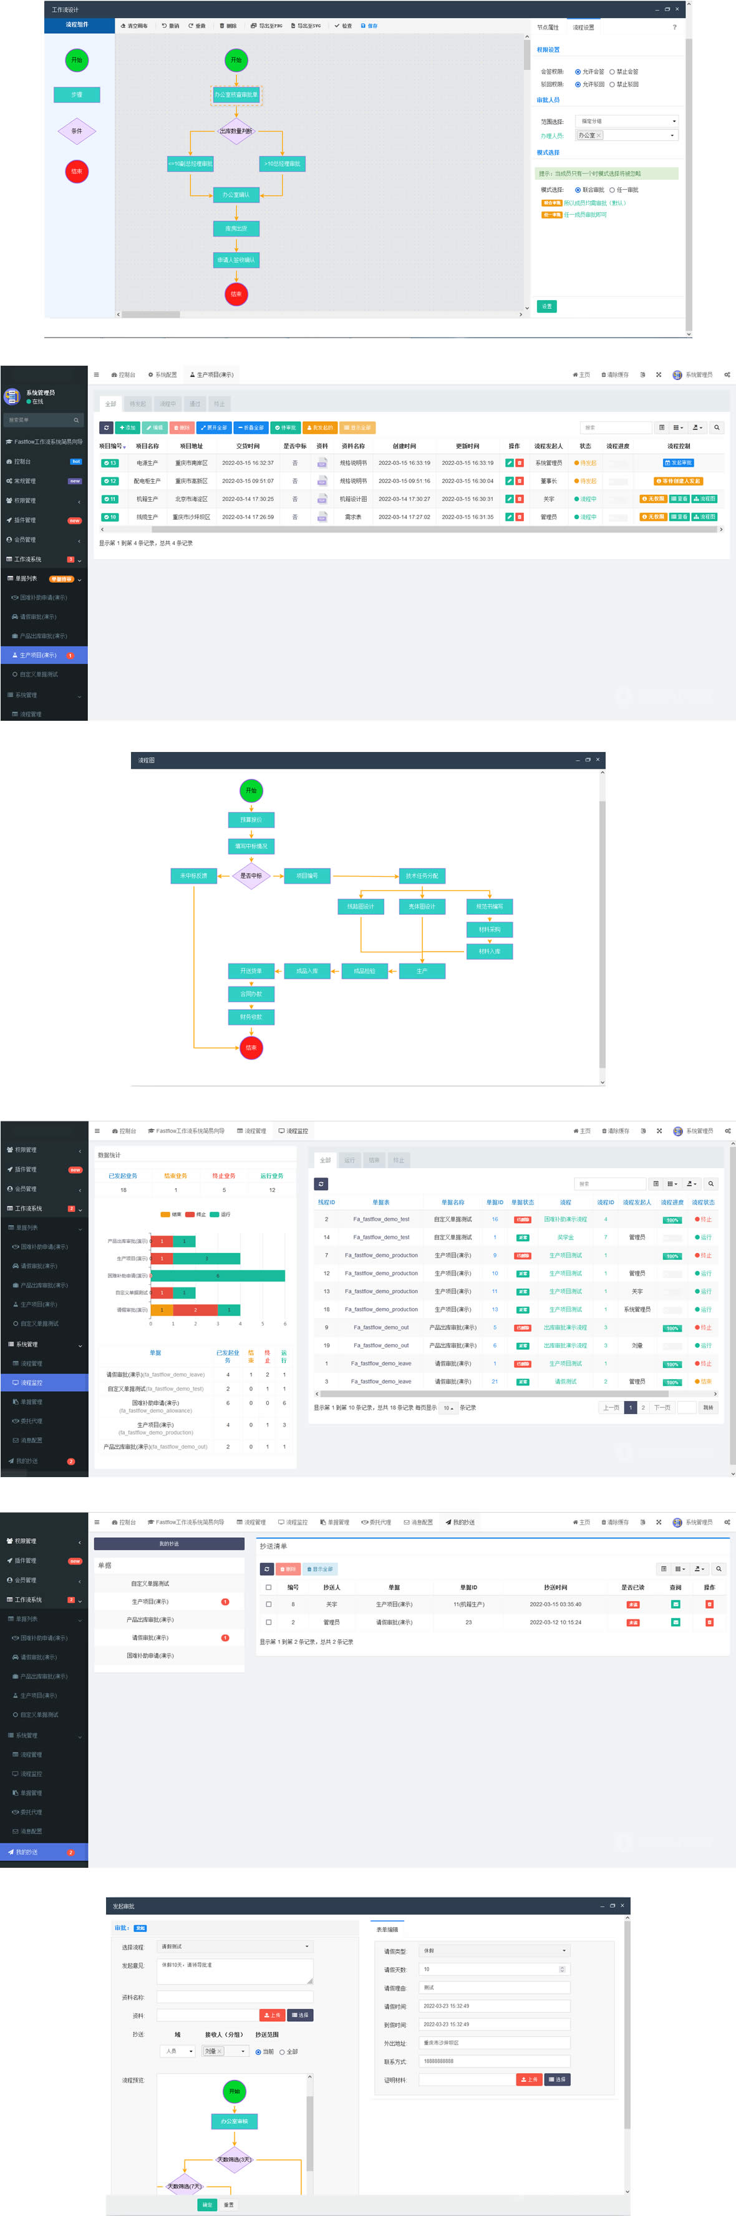Switch to 流程设置 tab in properties panel

point(583,27)
